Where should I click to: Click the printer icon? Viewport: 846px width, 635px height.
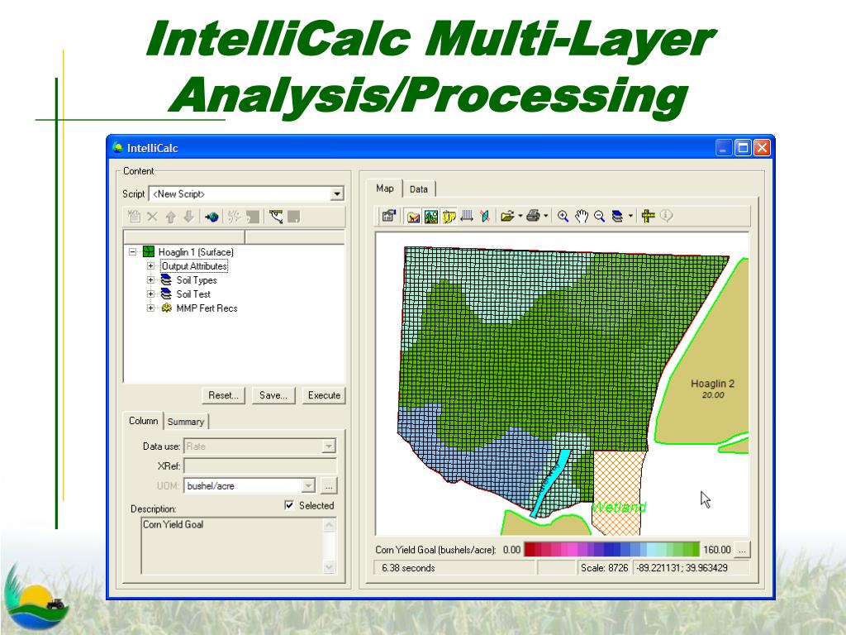(533, 217)
